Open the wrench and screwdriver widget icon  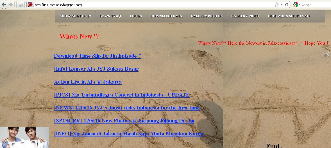(327, 54)
